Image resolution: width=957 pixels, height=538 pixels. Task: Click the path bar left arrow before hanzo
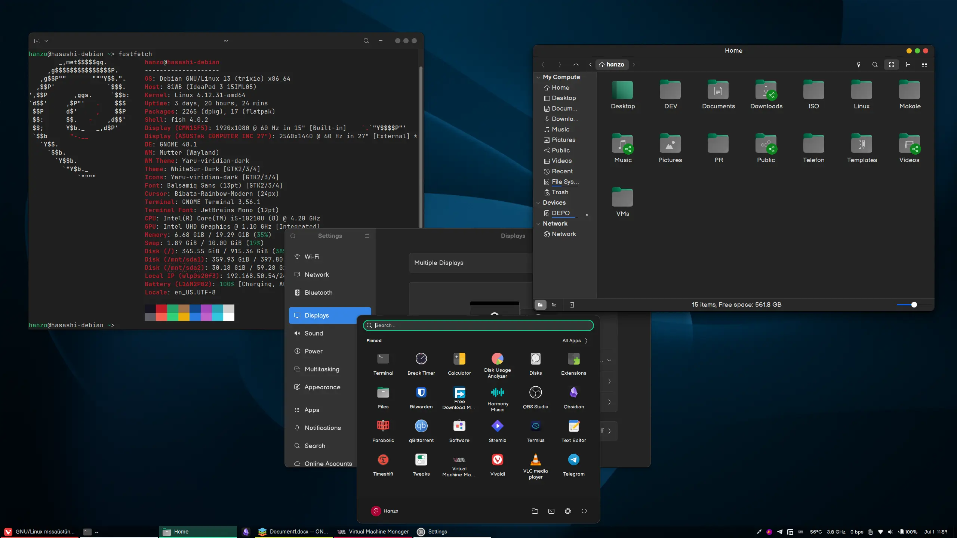click(x=590, y=65)
